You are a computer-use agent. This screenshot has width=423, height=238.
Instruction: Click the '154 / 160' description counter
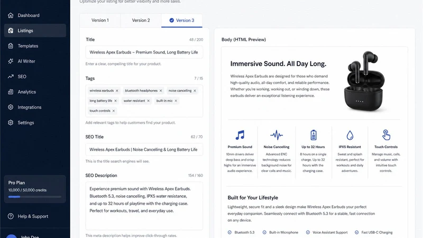pyautogui.click(x=196, y=176)
